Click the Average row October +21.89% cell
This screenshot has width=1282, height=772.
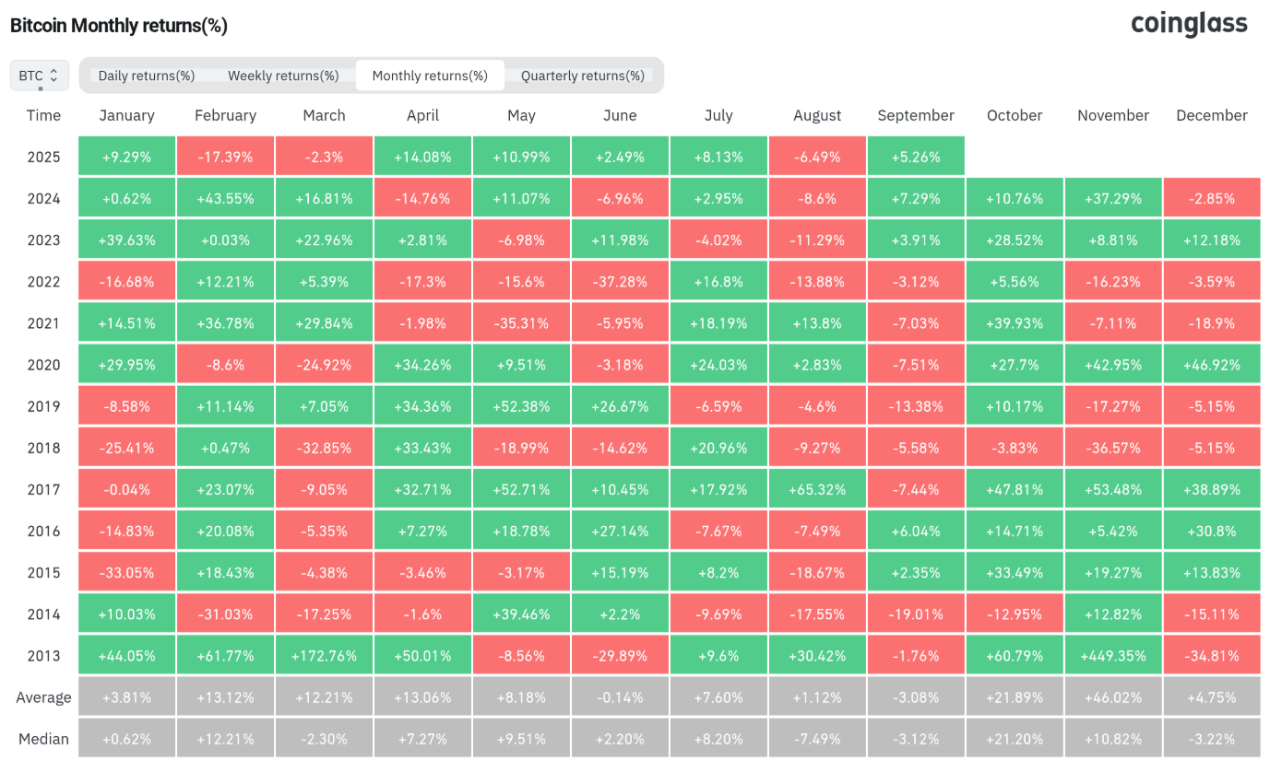click(1015, 697)
